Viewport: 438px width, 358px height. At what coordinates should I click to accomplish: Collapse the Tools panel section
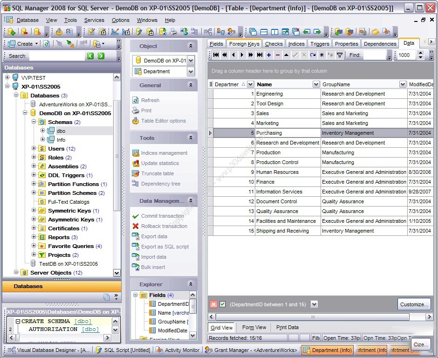pyautogui.click(x=190, y=138)
